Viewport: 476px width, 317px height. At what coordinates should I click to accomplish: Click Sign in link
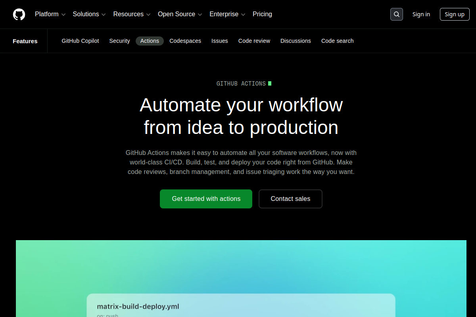pyautogui.click(x=421, y=14)
